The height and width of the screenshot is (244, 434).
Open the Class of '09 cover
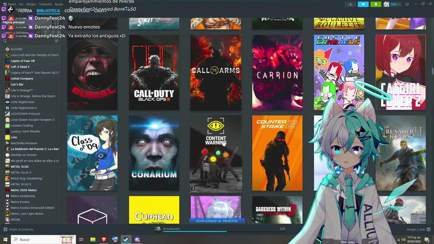click(92, 153)
